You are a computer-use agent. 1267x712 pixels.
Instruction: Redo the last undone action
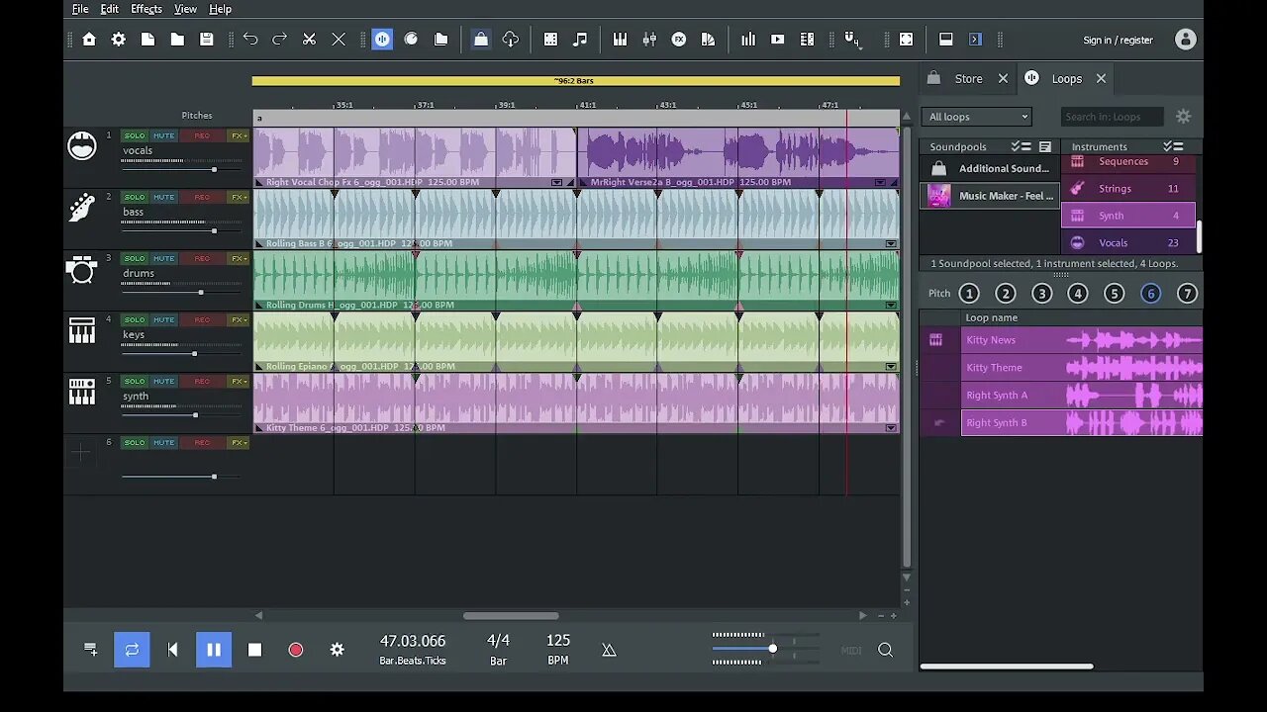click(x=279, y=40)
